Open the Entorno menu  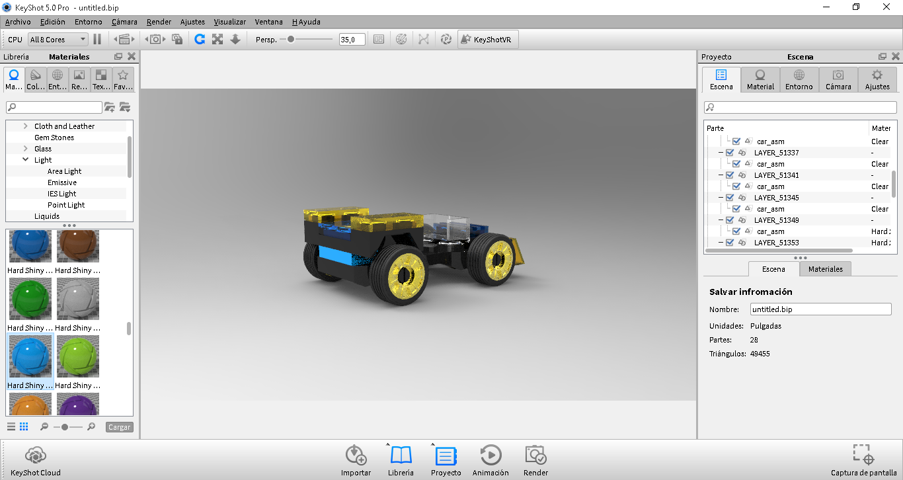[88, 22]
